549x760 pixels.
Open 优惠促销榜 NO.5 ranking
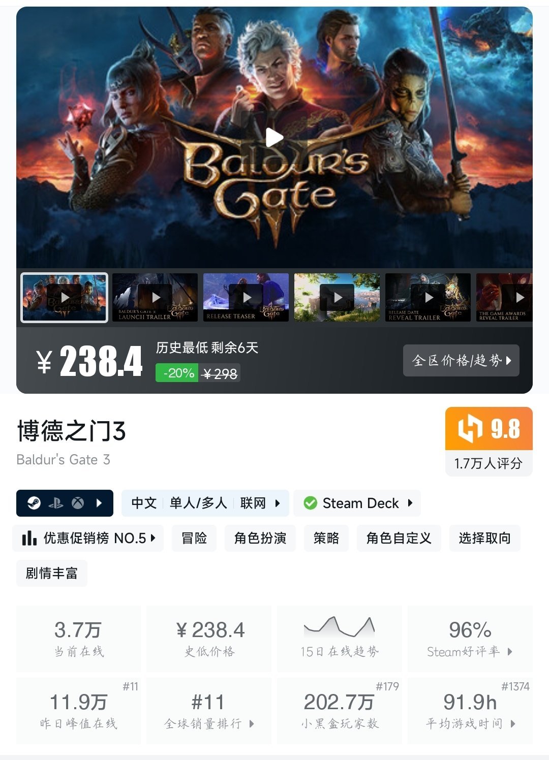[x=88, y=538]
